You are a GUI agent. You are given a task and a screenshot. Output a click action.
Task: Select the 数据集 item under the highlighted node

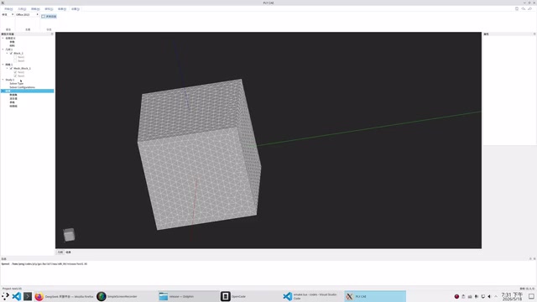[13, 95]
